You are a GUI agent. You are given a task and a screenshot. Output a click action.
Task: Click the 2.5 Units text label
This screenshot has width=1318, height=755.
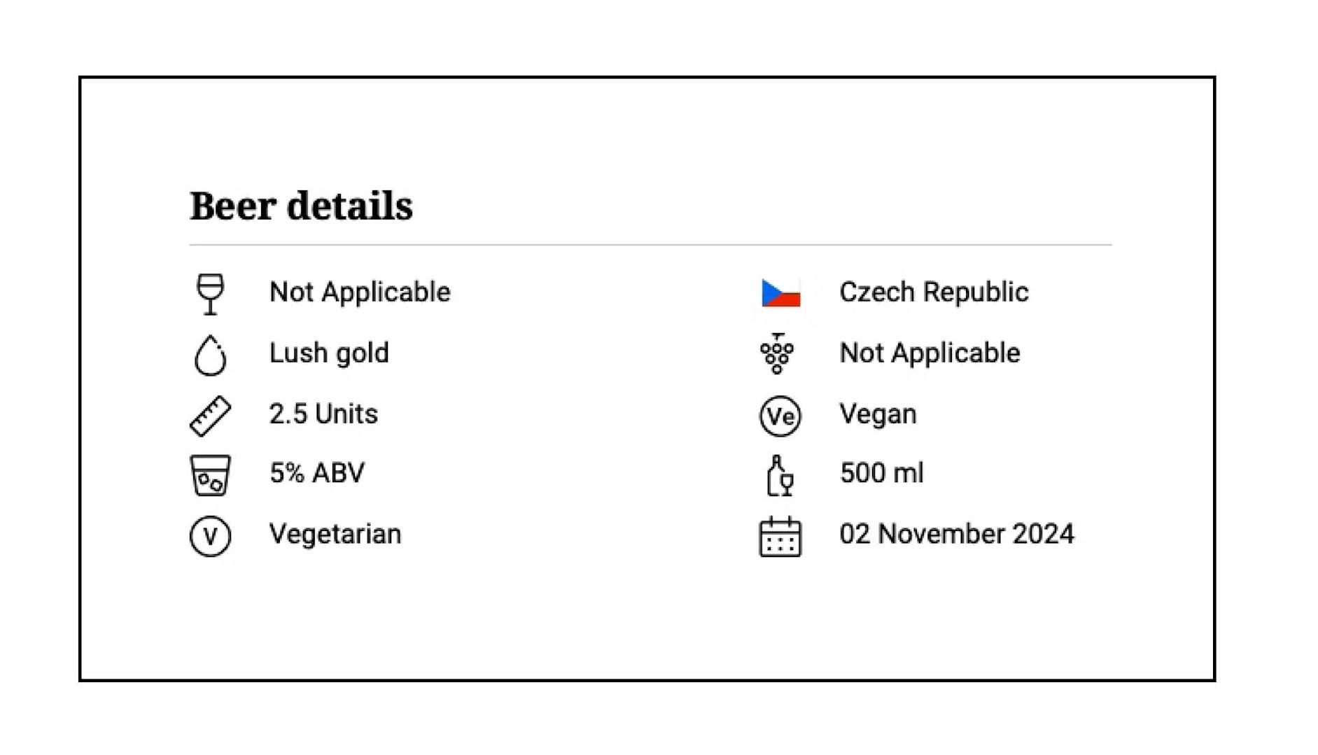pyautogui.click(x=324, y=414)
